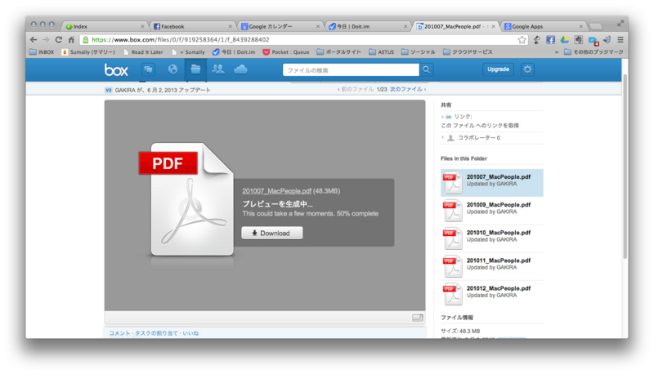
Task: Open the その他のブックマーク folder
Action: click(594, 52)
